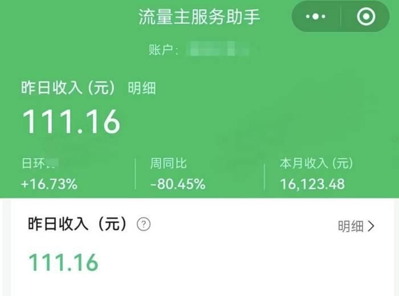This screenshot has height=296, width=399.
Task: Click the 昨日收入 (元) card heading
Action: click(x=77, y=224)
